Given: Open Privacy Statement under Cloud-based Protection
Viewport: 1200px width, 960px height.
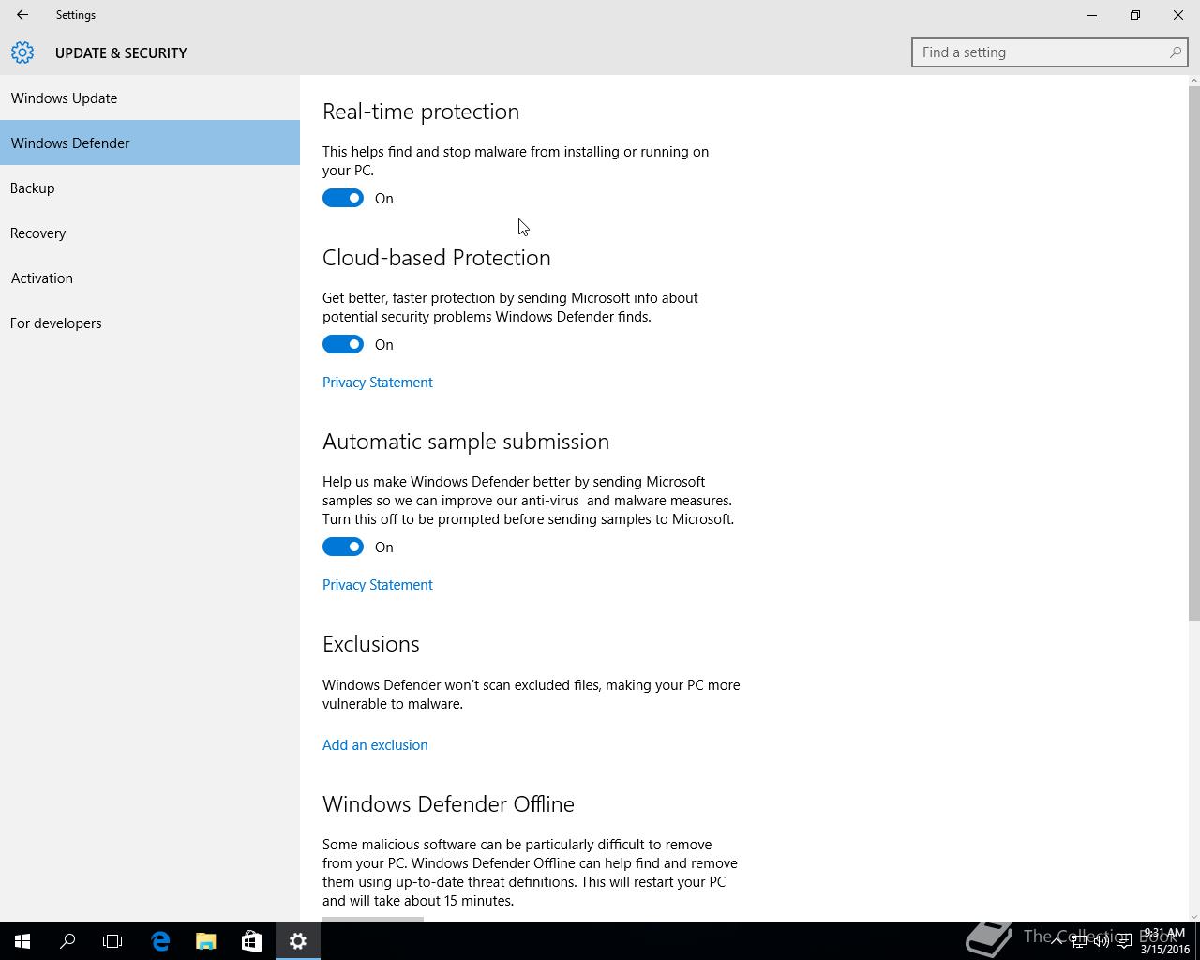Looking at the screenshot, I should pos(378,382).
